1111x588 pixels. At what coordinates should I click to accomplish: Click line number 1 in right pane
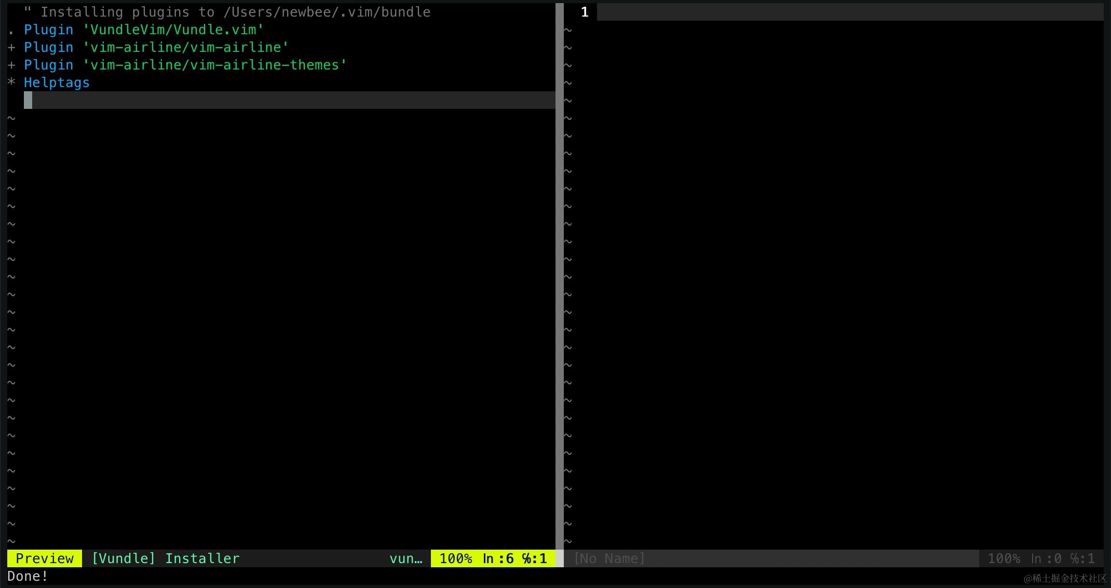(x=585, y=12)
